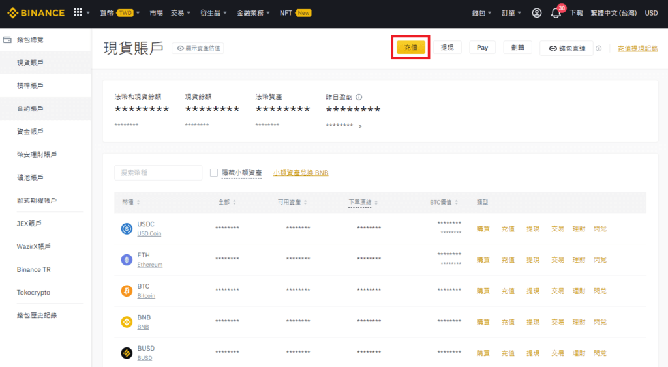
Task: Click 充值 in the ETH row
Action: 508,259
